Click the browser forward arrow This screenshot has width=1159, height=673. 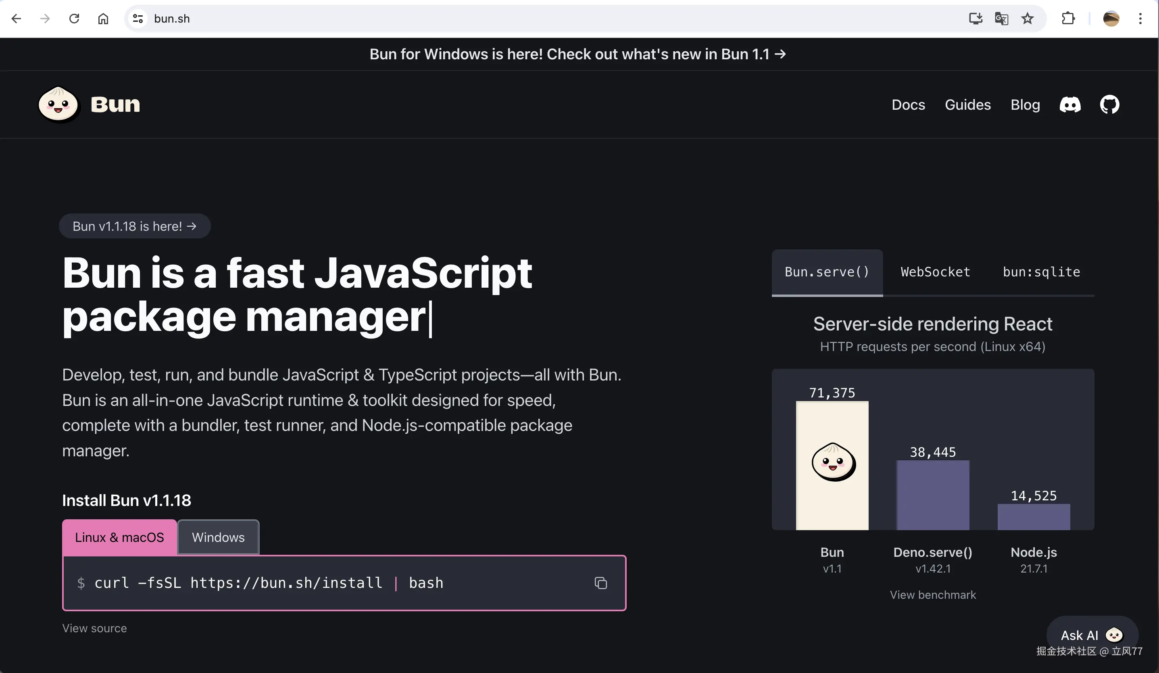tap(45, 19)
